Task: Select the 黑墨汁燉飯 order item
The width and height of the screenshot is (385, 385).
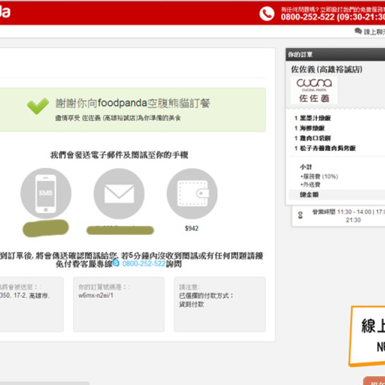Action: point(316,119)
